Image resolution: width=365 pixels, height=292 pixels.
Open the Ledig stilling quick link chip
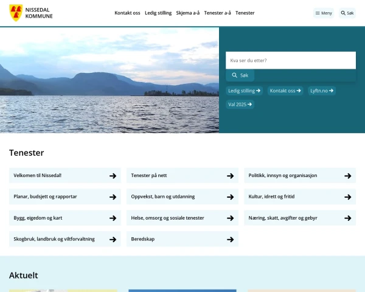click(x=244, y=91)
